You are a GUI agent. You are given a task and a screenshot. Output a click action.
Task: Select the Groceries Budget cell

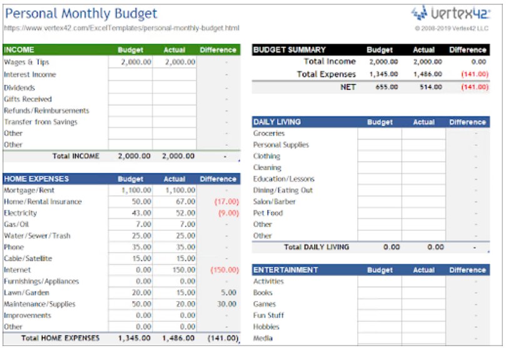380,133
